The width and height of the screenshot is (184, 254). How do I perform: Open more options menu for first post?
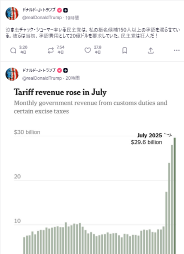click(176, 50)
